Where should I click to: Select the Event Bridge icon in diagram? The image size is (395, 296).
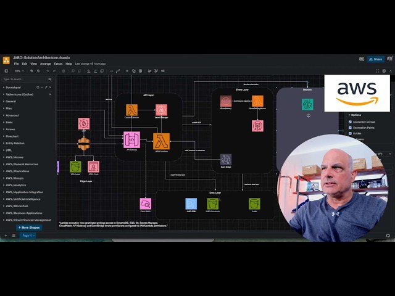tap(226, 160)
